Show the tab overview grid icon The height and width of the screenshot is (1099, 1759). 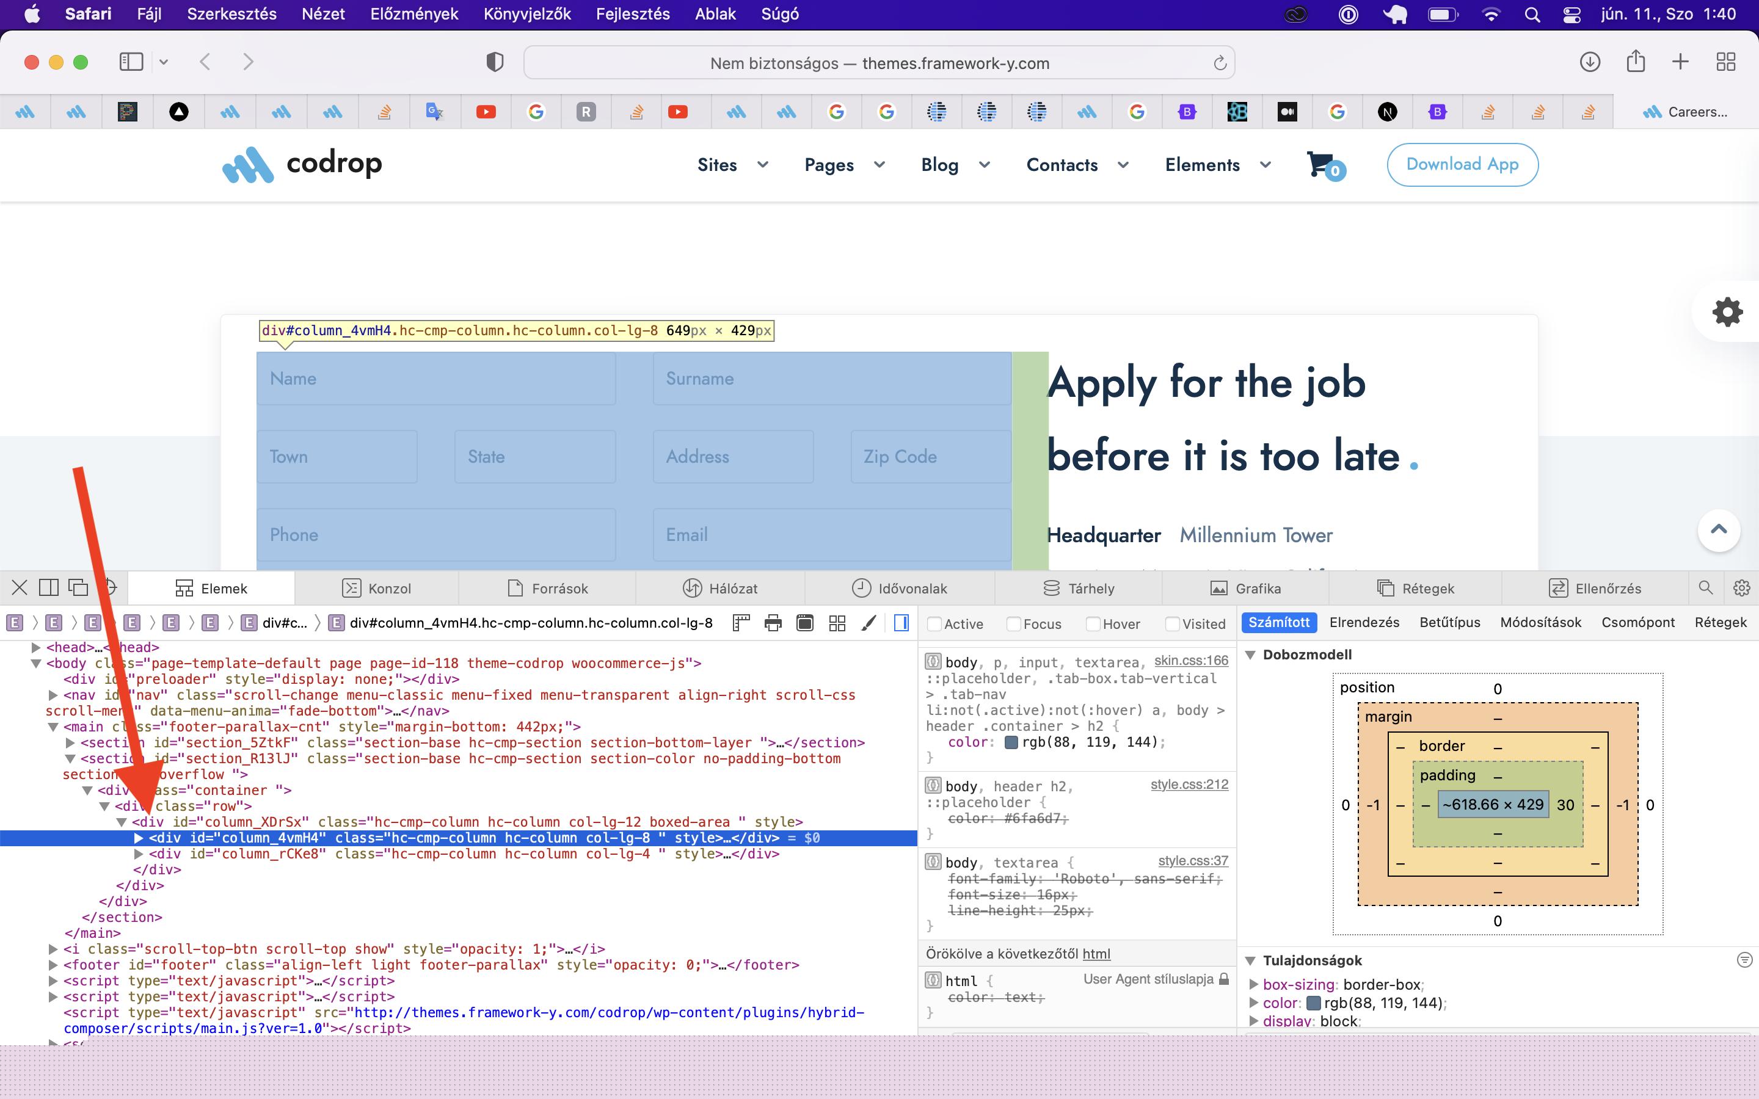[1725, 62]
